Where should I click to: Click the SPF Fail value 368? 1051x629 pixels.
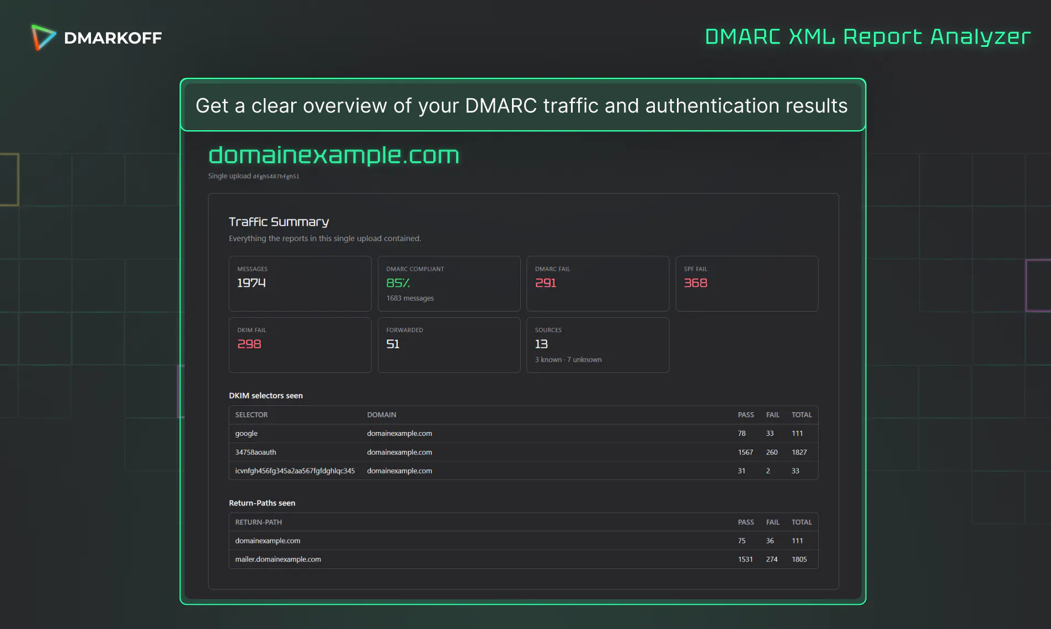(695, 283)
